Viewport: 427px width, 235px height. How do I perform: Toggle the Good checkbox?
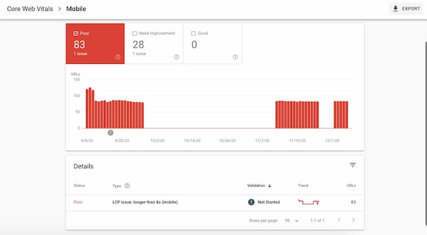[193, 33]
